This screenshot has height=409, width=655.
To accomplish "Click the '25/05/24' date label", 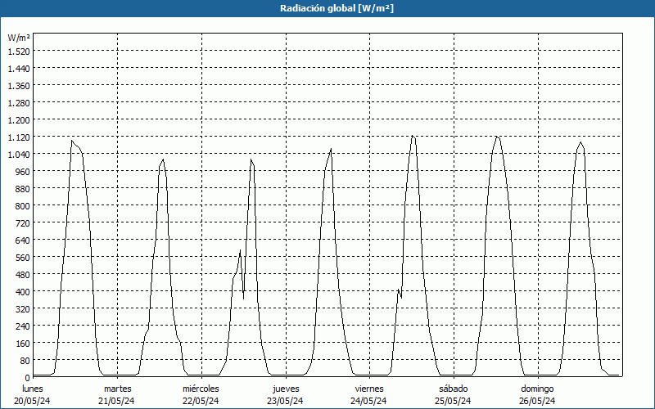I will pos(453,401).
